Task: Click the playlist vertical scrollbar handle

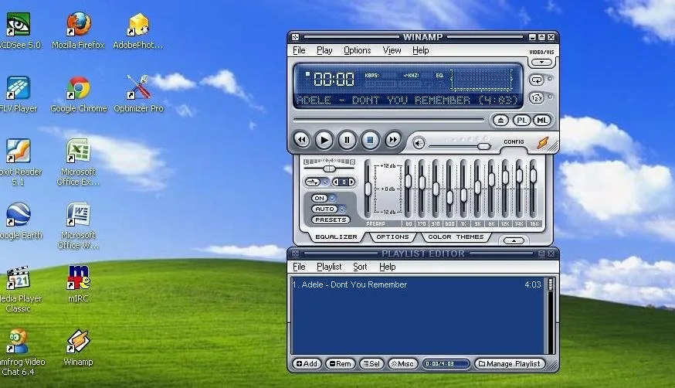Action: pos(551,284)
